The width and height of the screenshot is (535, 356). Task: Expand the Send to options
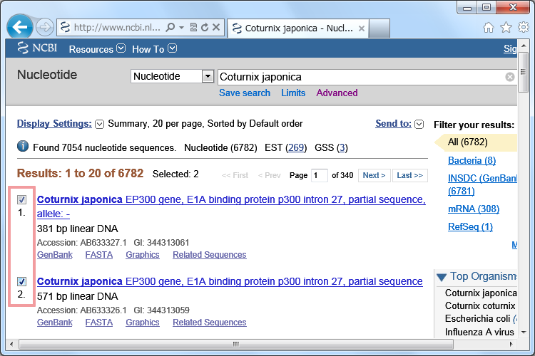419,124
